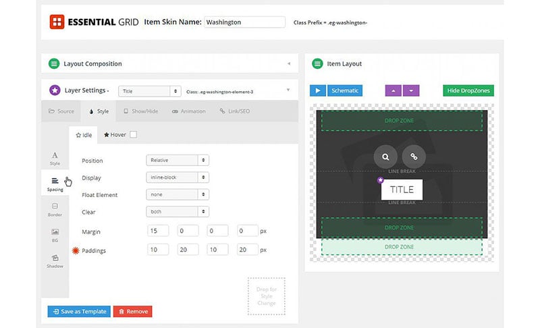Click the Drop for Style Change box
The height and width of the screenshot is (328, 540).
(x=267, y=296)
